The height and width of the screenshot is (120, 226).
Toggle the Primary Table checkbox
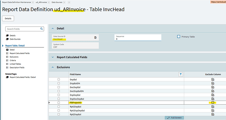click(179, 37)
